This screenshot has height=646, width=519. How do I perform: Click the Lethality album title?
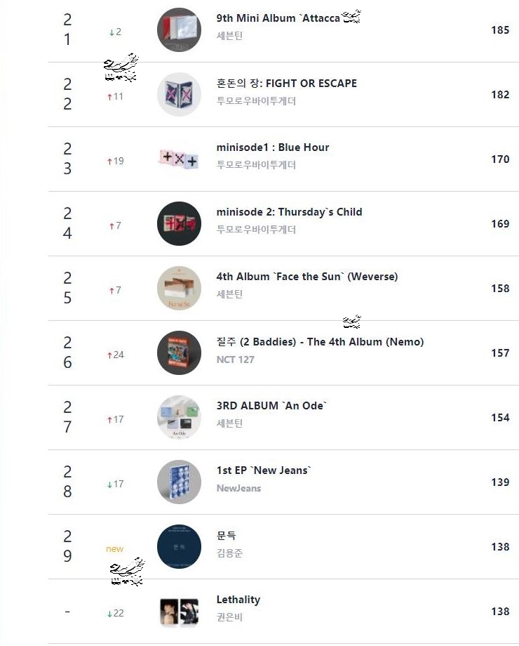tap(238, 600)
